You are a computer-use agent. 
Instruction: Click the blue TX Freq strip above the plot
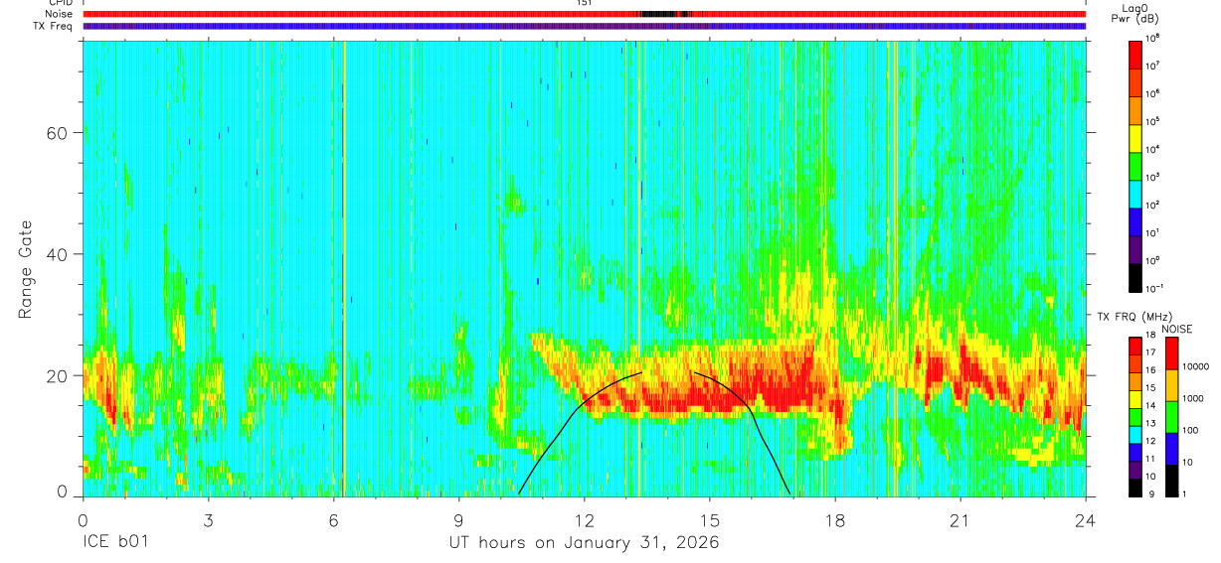click(x=585, y=26)
